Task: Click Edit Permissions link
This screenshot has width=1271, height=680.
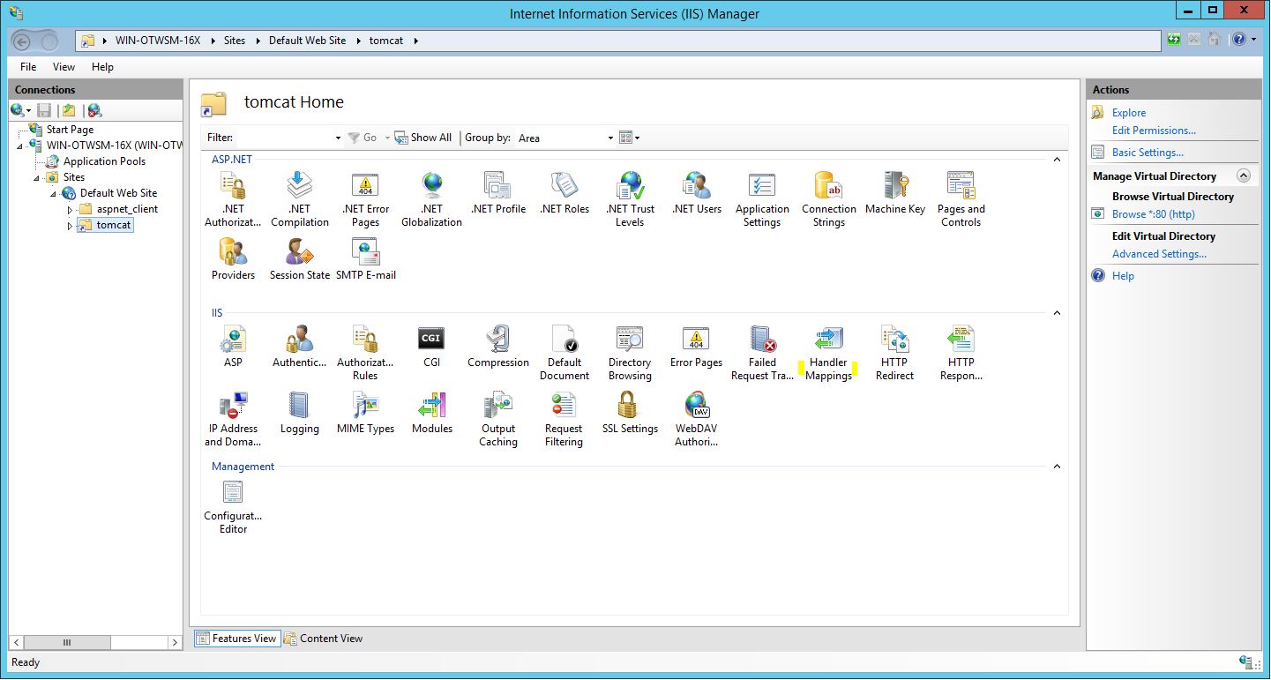Action: click(x=1154, y=131)
